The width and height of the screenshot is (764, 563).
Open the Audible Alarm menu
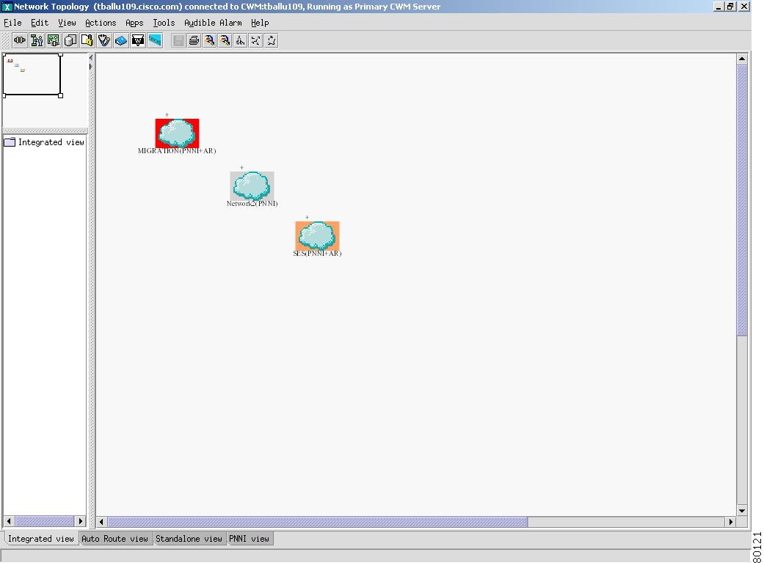pyautogui.click(x=213, y=23)
